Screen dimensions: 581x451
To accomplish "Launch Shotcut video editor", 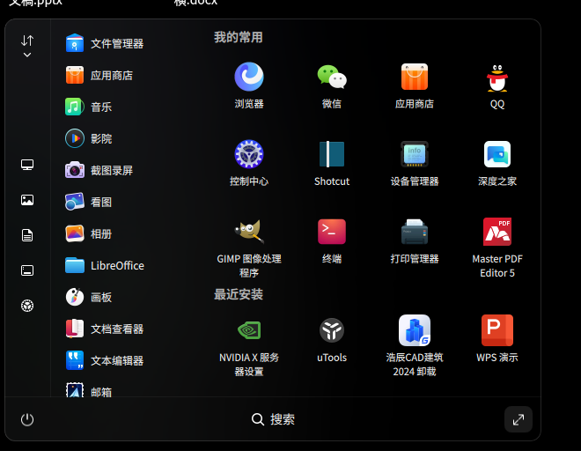I will (332, 163).
